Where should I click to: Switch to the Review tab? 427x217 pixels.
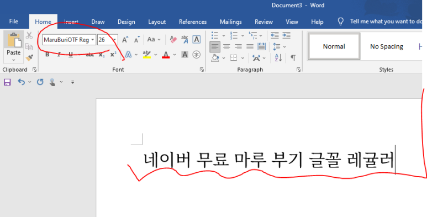pyautogui.click(x=263, y=22)
